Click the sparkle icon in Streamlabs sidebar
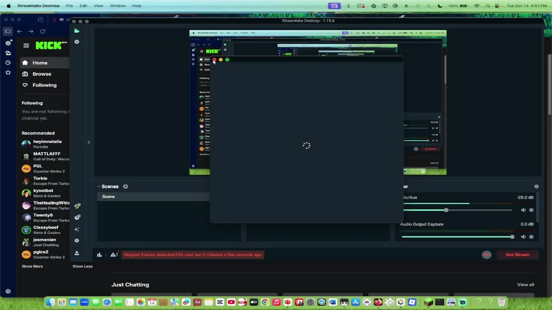The width and height of the screenshot is (552, 310). (x=77, y=229)
